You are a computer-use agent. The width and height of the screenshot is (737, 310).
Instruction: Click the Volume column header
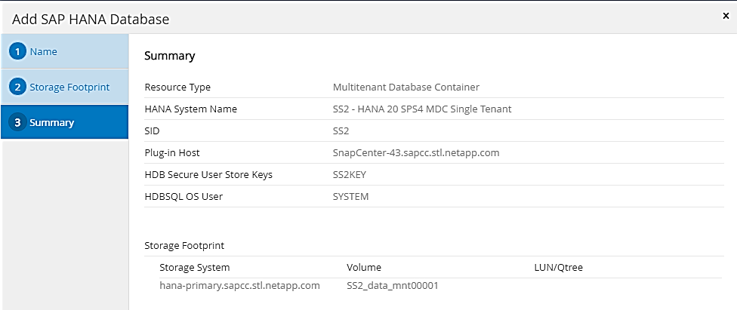tap(364, 268)
